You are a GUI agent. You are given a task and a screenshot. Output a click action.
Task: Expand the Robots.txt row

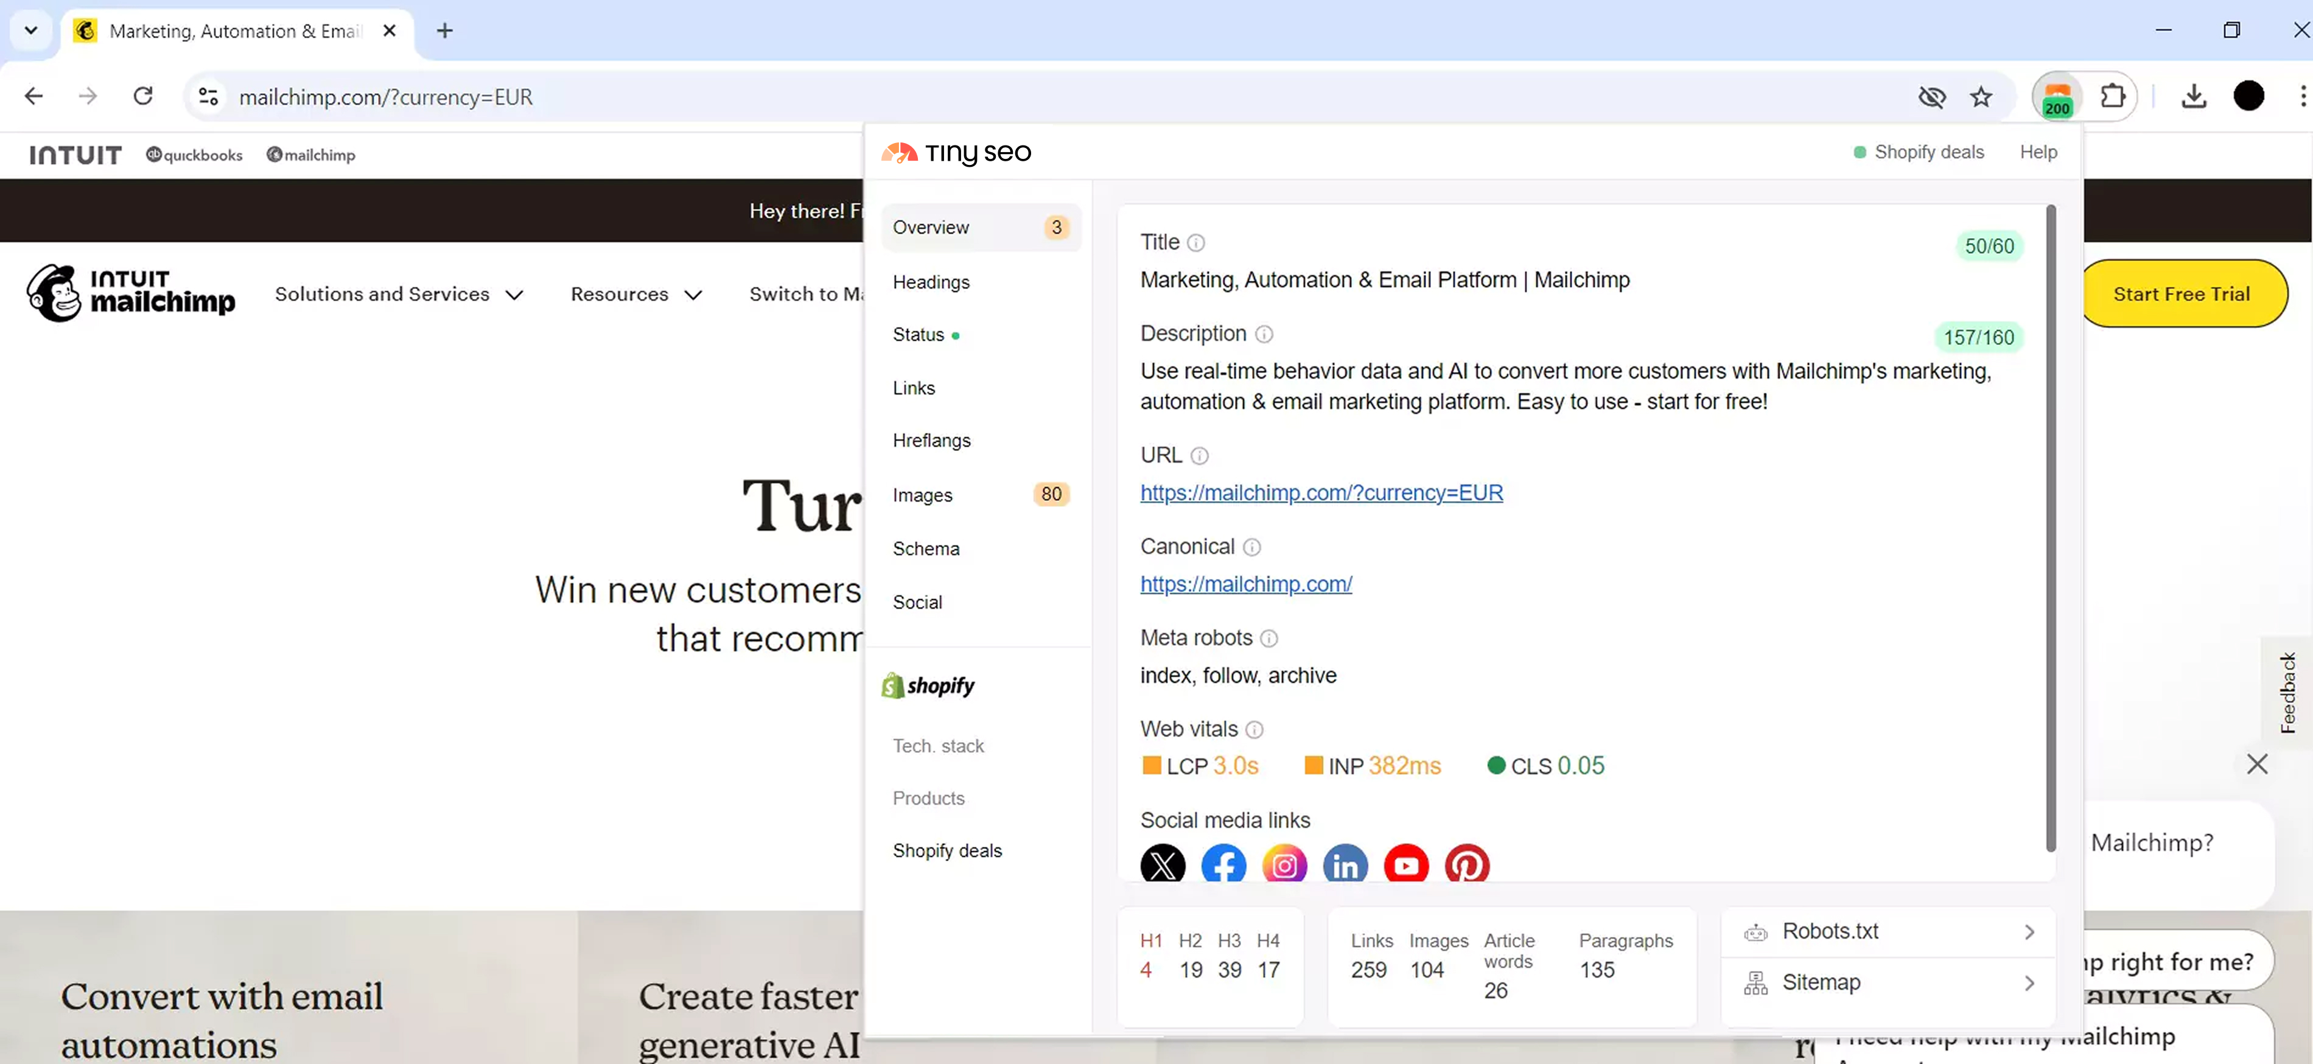[x=1888, y=932]
